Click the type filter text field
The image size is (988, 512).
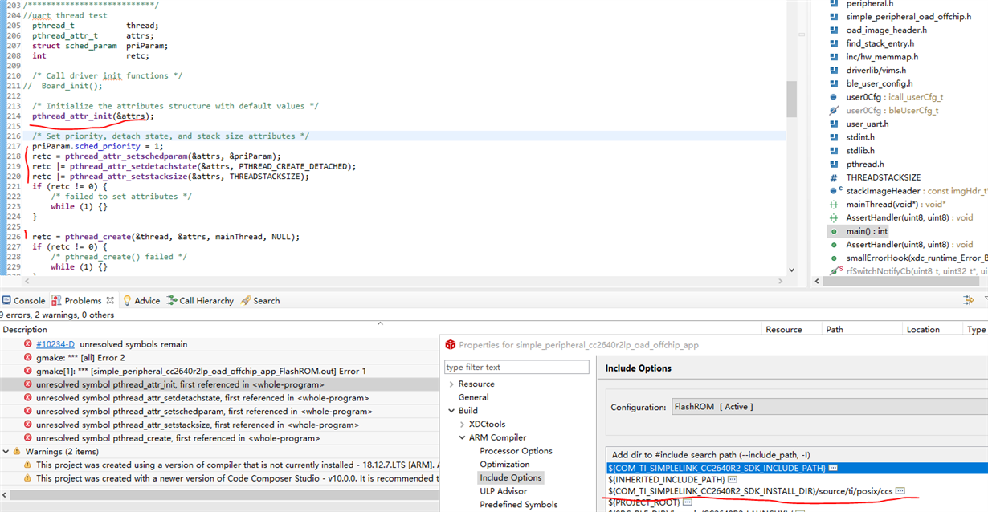click(x=516, y=368)
